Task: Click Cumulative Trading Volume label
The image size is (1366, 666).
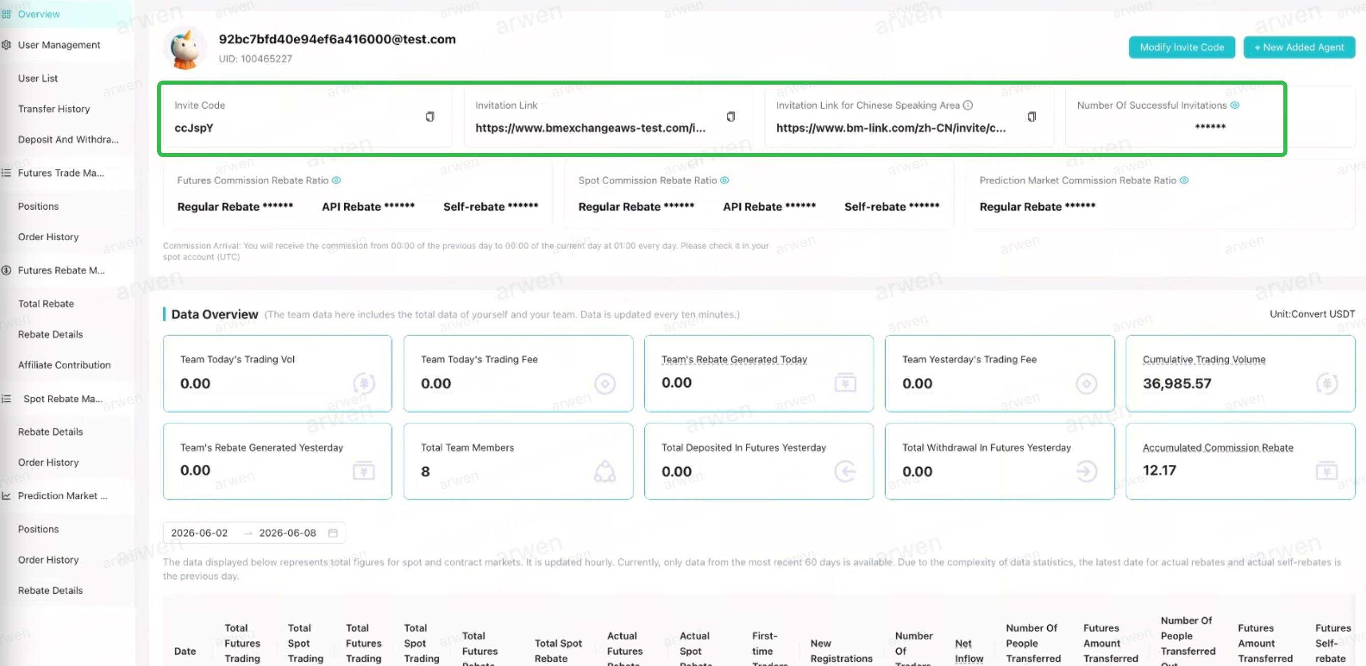Action: [x=1204, y=360]
